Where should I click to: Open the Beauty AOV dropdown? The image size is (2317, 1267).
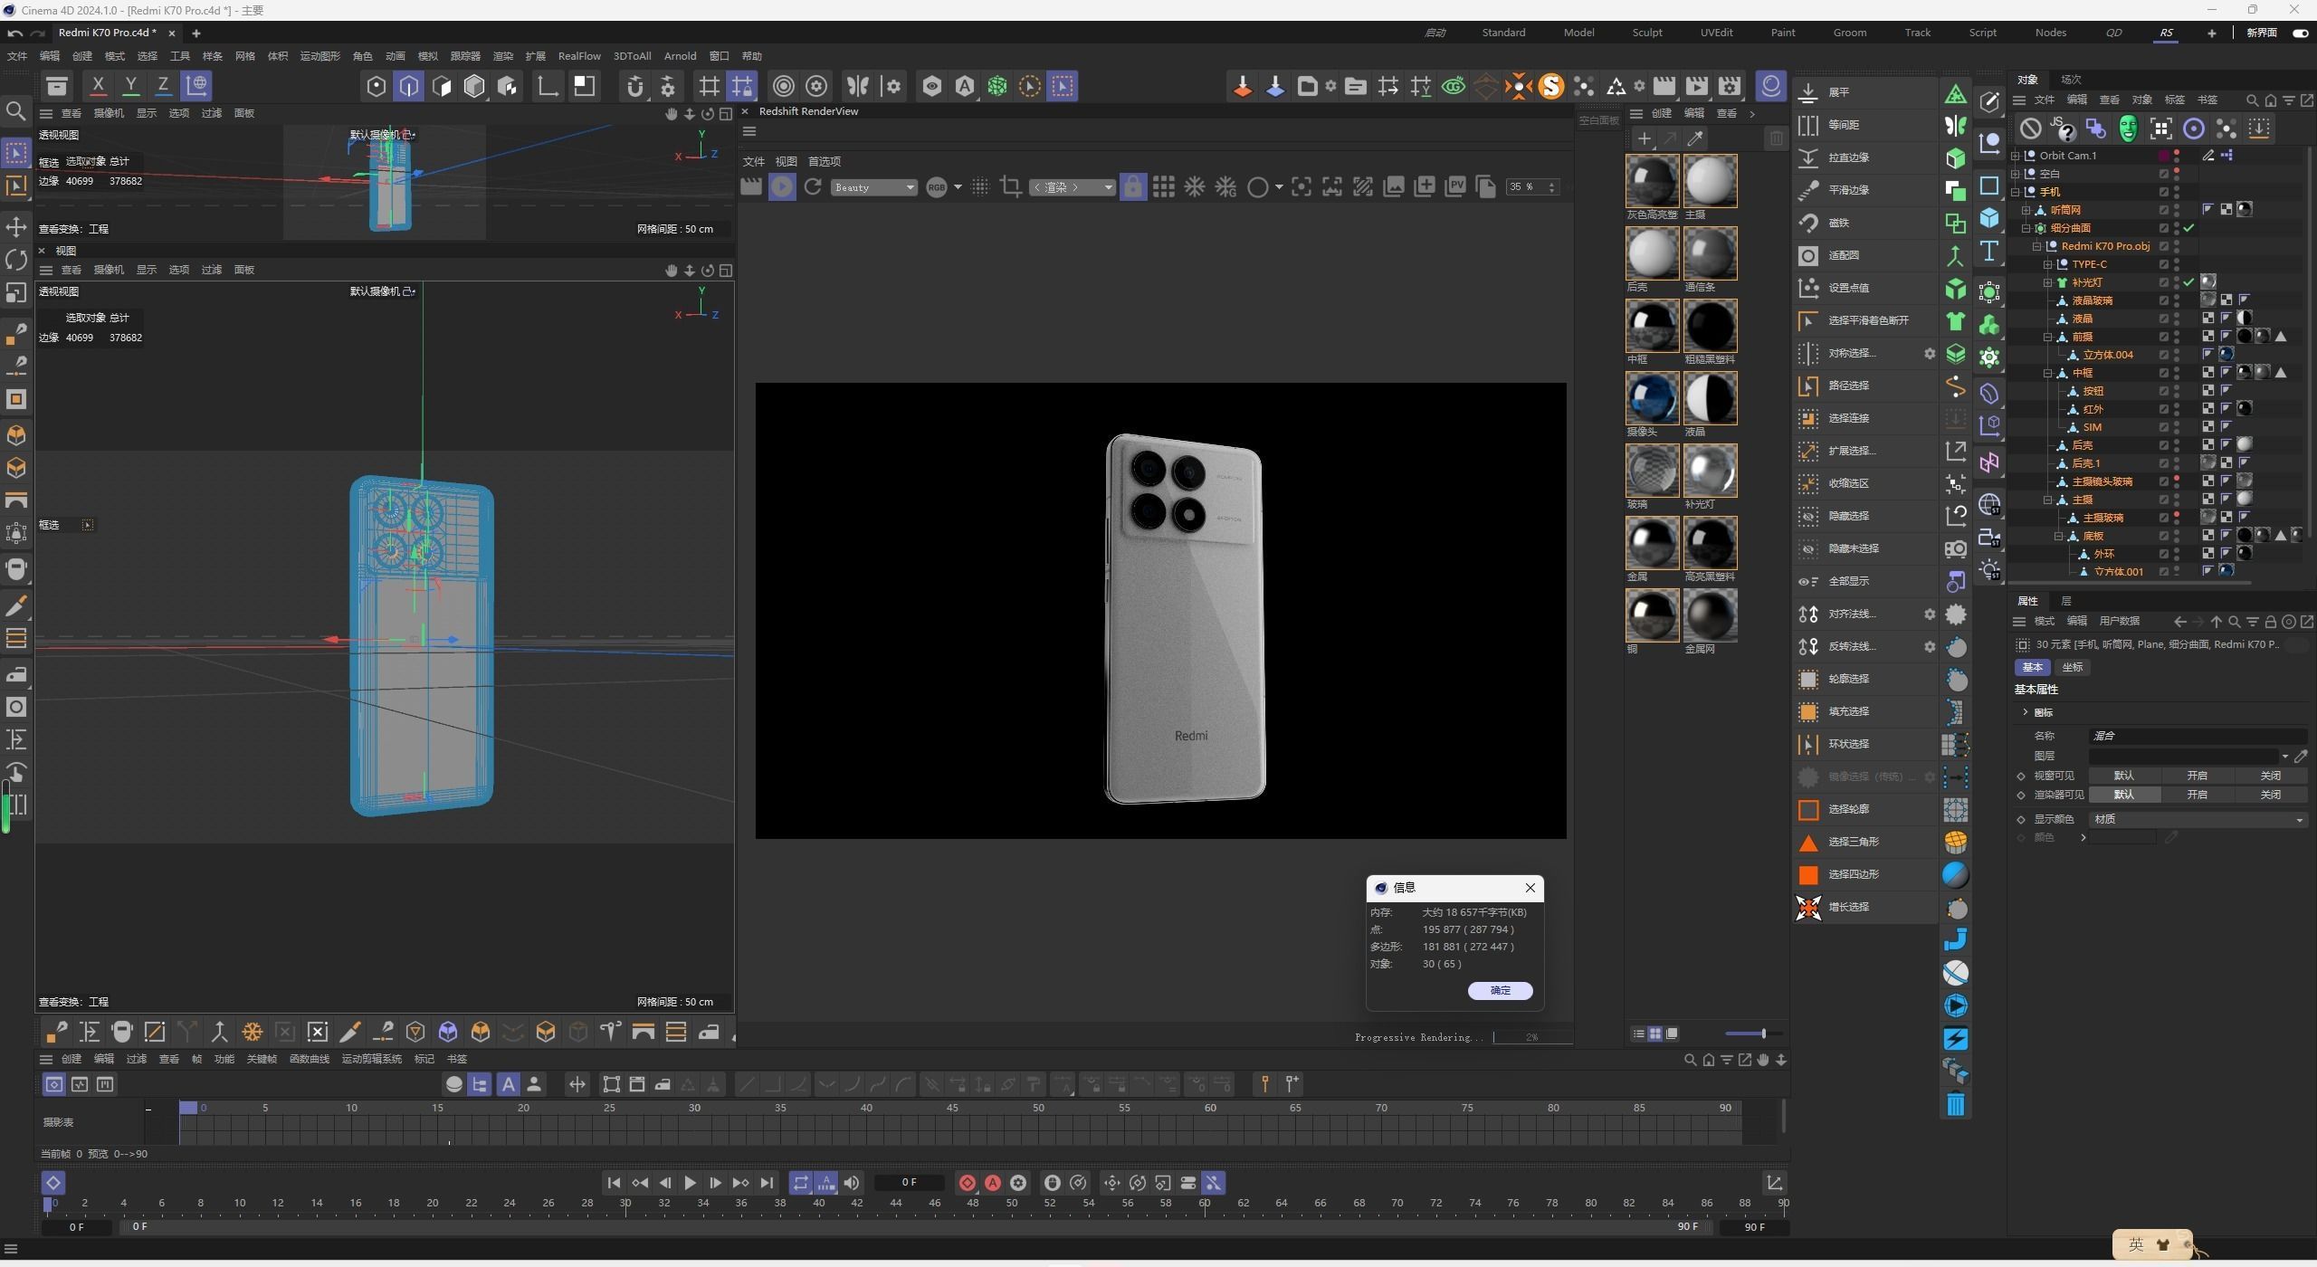click(x=873, y=187)
